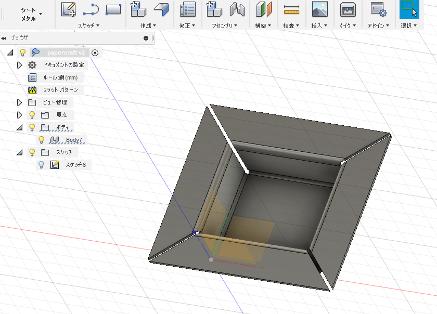Select the Create Sketch tool
The height and width of the screenshot is (314, 437).
(x=68, y=9)
